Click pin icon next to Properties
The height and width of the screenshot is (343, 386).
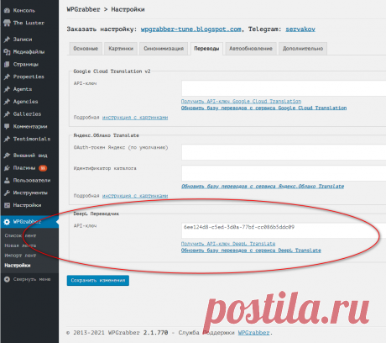tap(7, 77)
